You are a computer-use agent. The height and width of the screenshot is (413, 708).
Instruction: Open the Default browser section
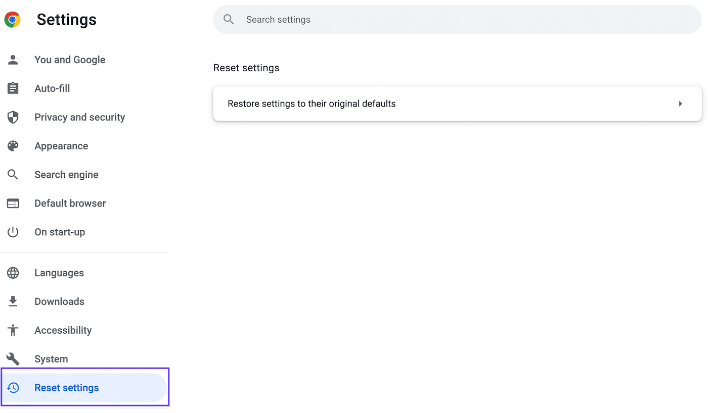coord(70,203)
